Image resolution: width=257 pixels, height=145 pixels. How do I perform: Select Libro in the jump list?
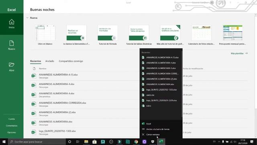[x=161, y=106]
